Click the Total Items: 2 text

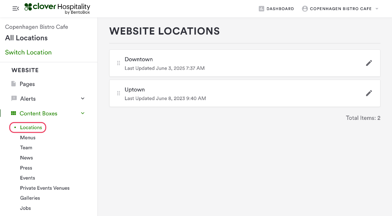[x=363, y=118]
